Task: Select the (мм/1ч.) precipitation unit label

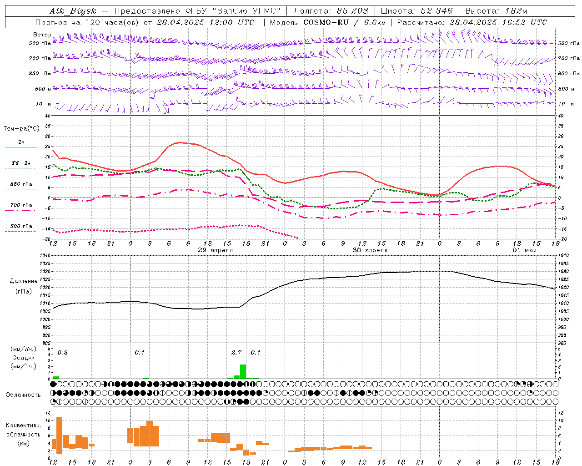Action: coord(24,366)
